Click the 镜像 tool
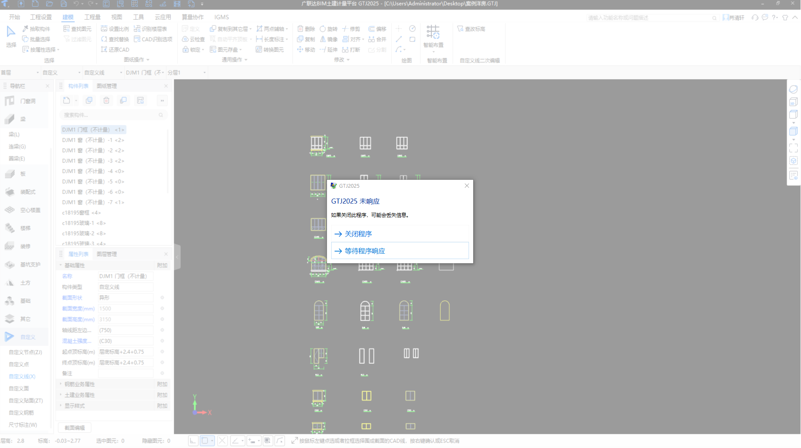The height and width of the screenshot is (448, 801). pos(329,39)
